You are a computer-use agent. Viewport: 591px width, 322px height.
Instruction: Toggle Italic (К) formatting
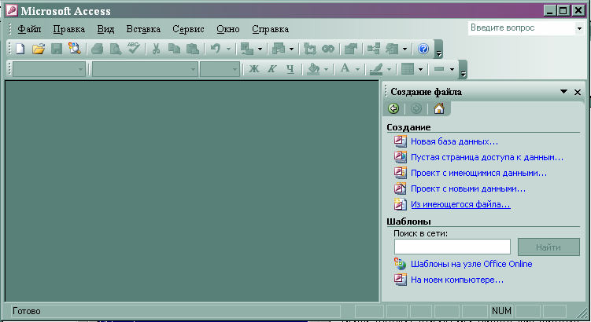(272, 69)
